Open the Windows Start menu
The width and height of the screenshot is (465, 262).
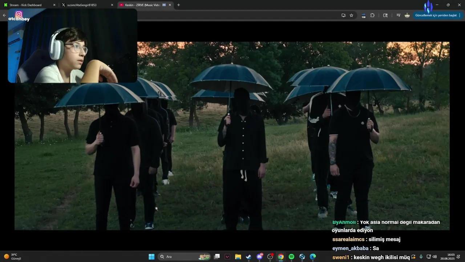click(151, 257)
